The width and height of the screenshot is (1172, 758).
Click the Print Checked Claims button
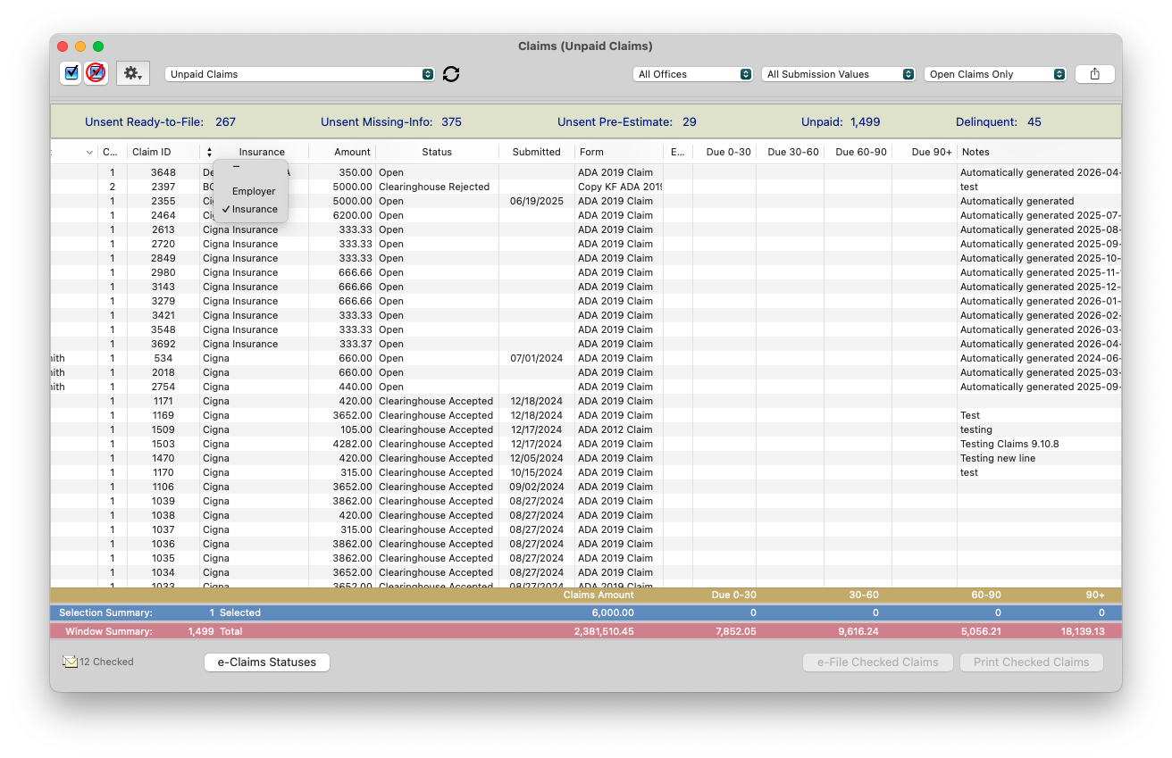(x=1031, y=662)
